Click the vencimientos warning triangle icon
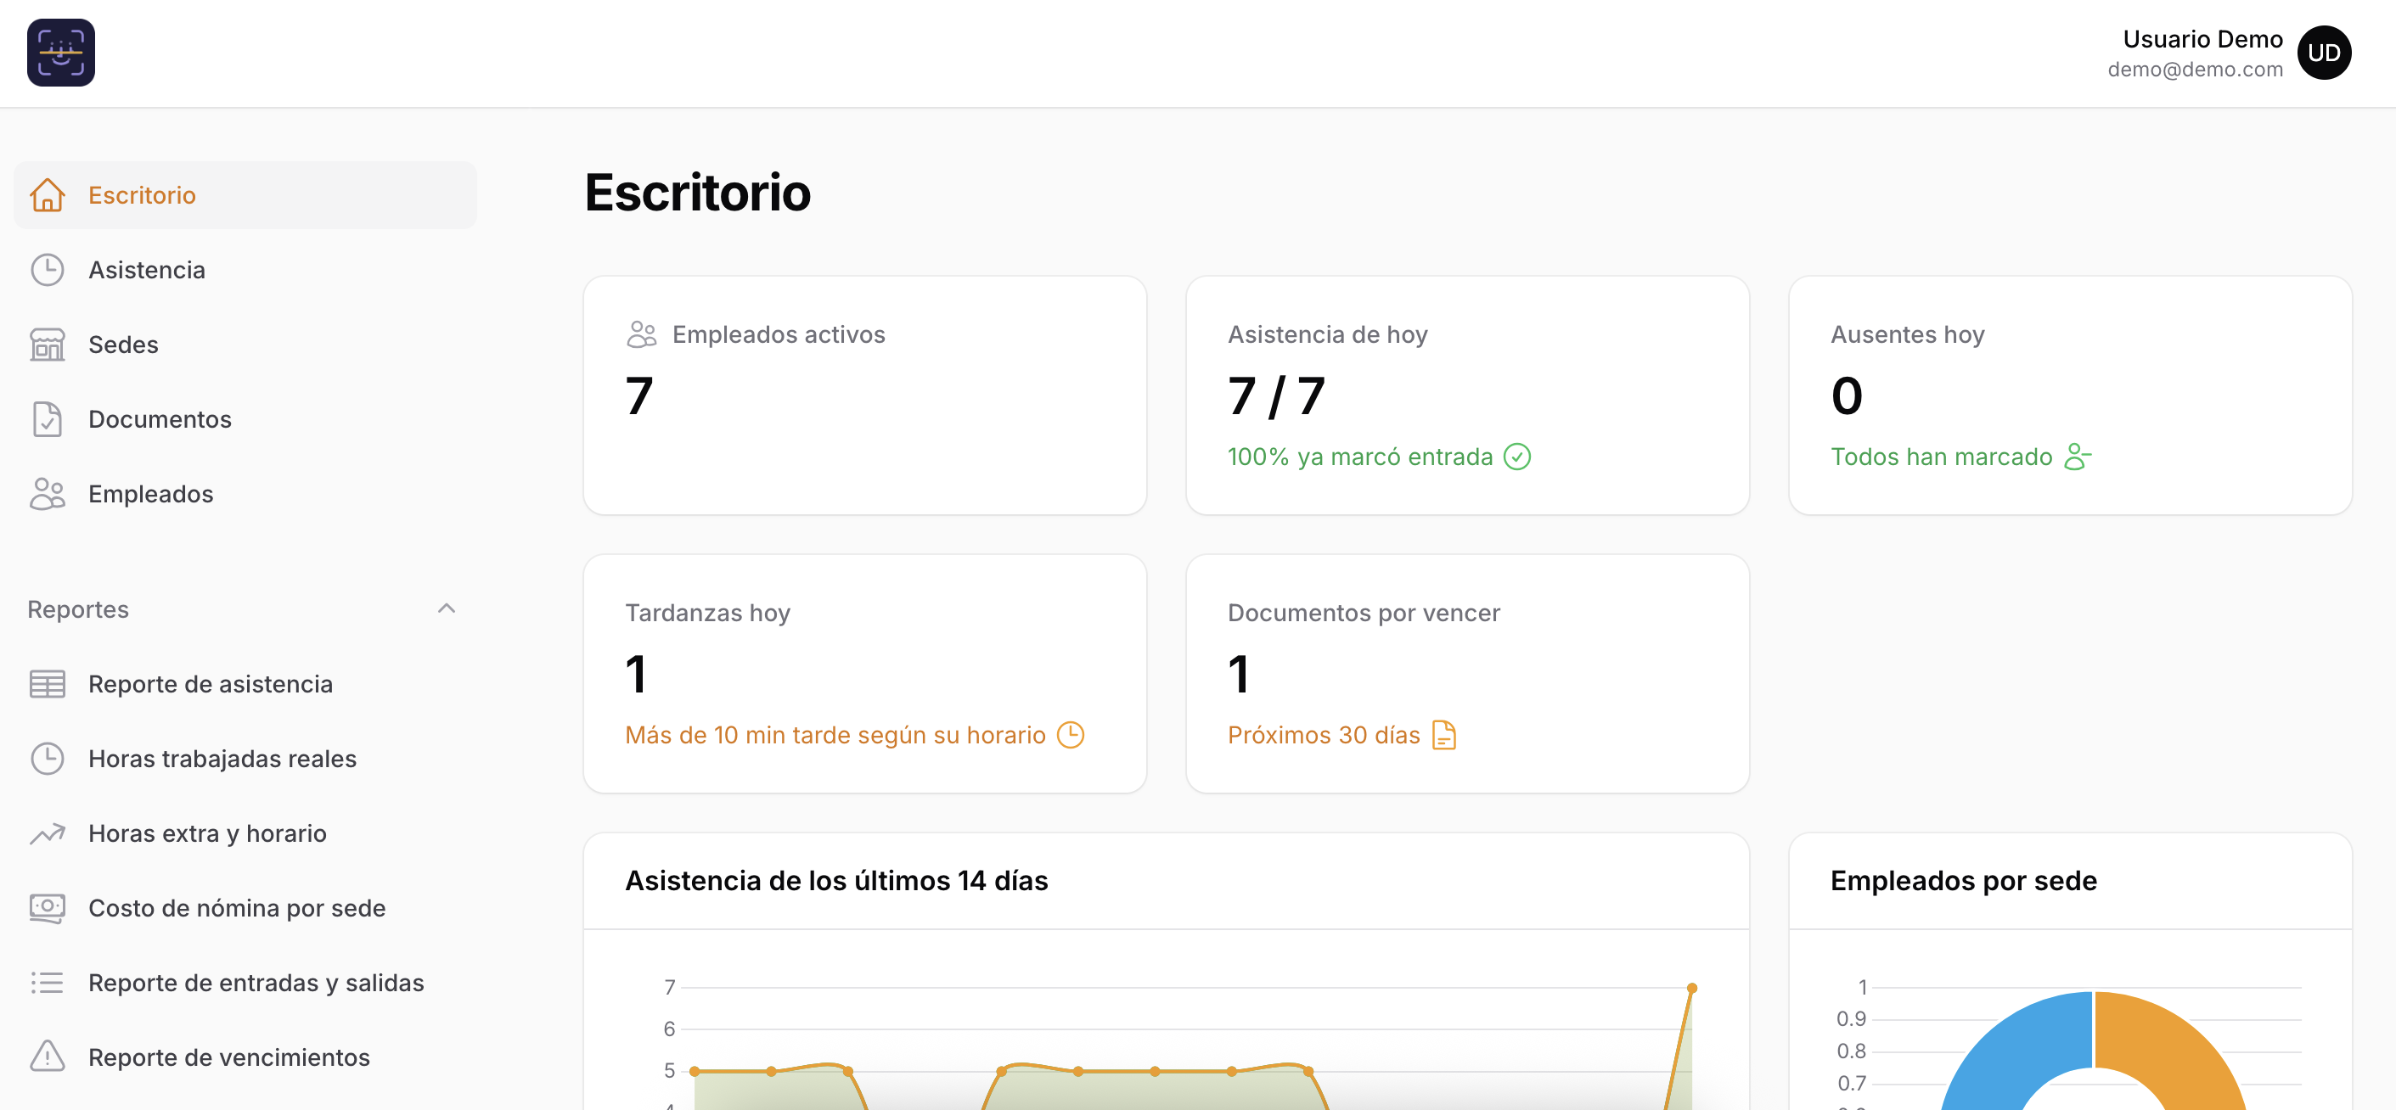2396x1110 pixels. 47,1057
